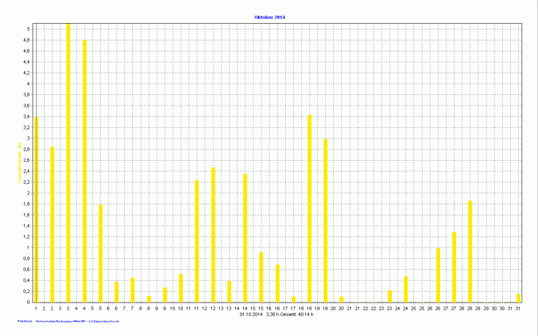This screenshot has width=538, height=336.
Task: Click the "2,4" label on the vertical axis
Action: [x=27, y=171]
